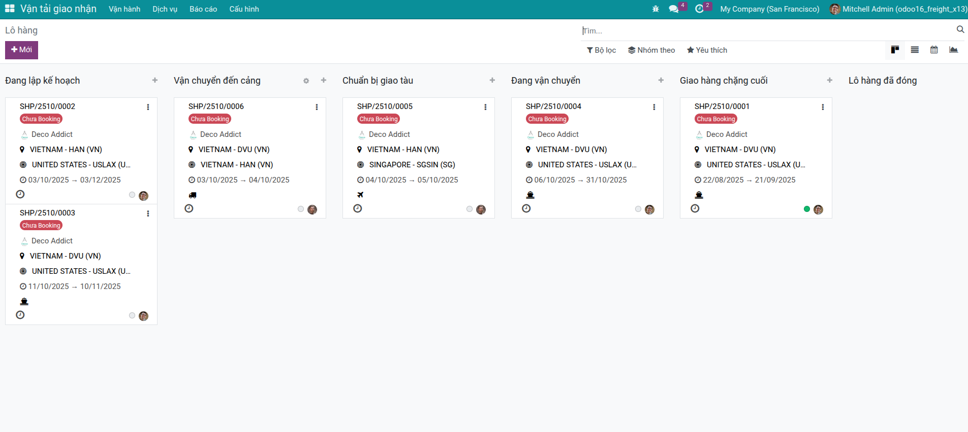Open the Bộ lọc filter dropdown

click(601, 50)
